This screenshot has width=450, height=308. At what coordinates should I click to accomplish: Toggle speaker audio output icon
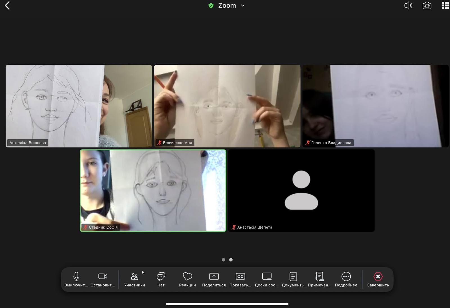408,6
